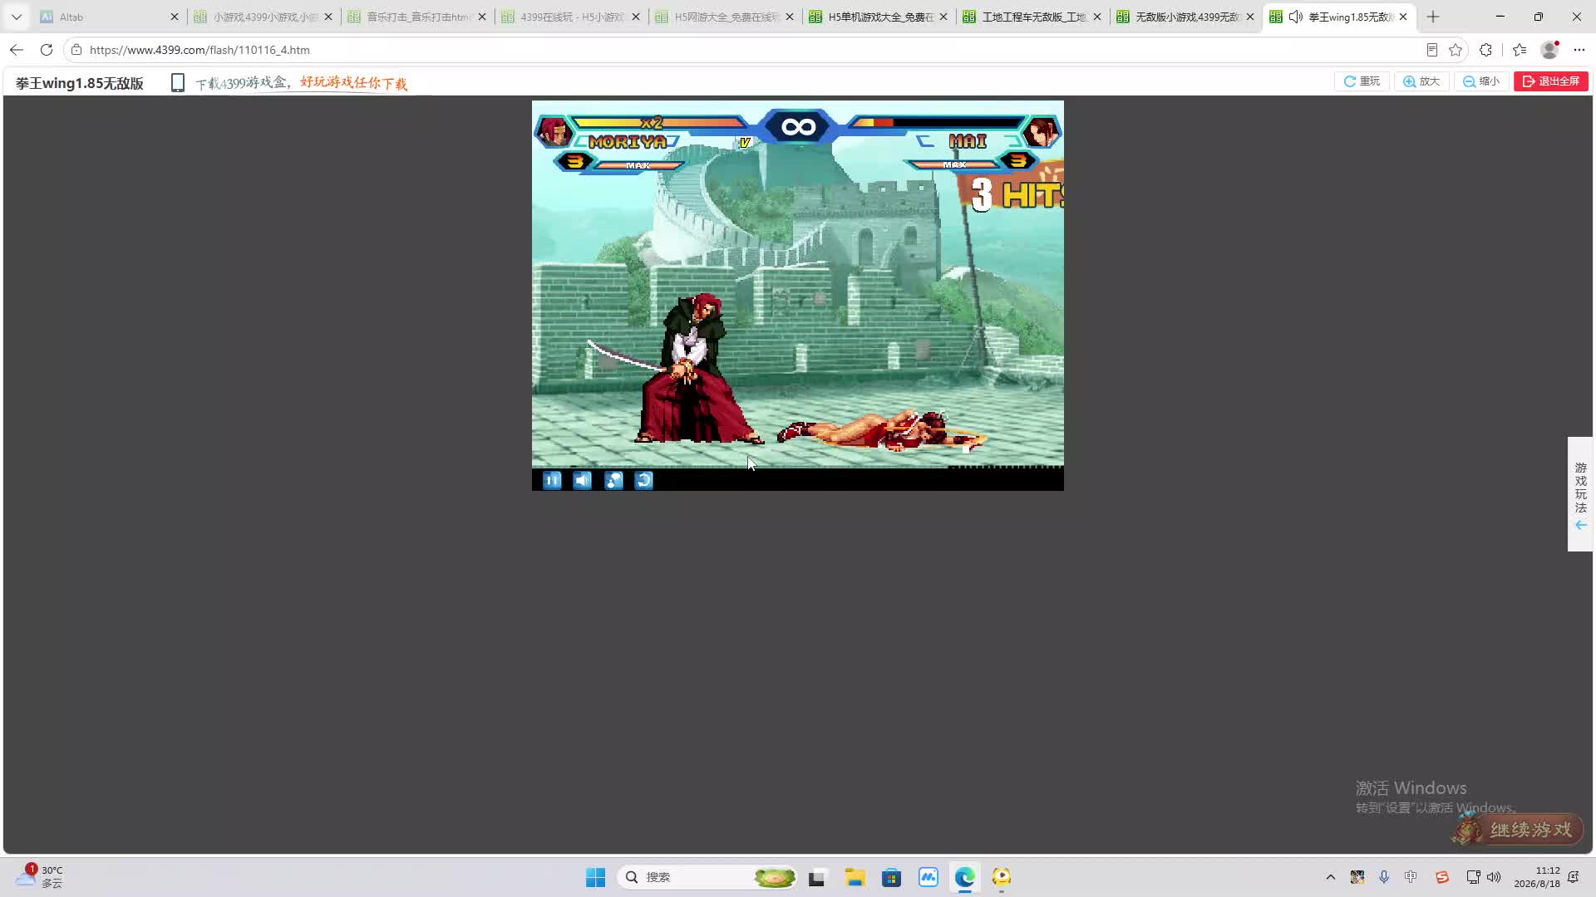Mute the 拳王wing1.85无敌版 tab audio
The width and height of the screenshot is (1596, 897).
(x=1295, y=17)
